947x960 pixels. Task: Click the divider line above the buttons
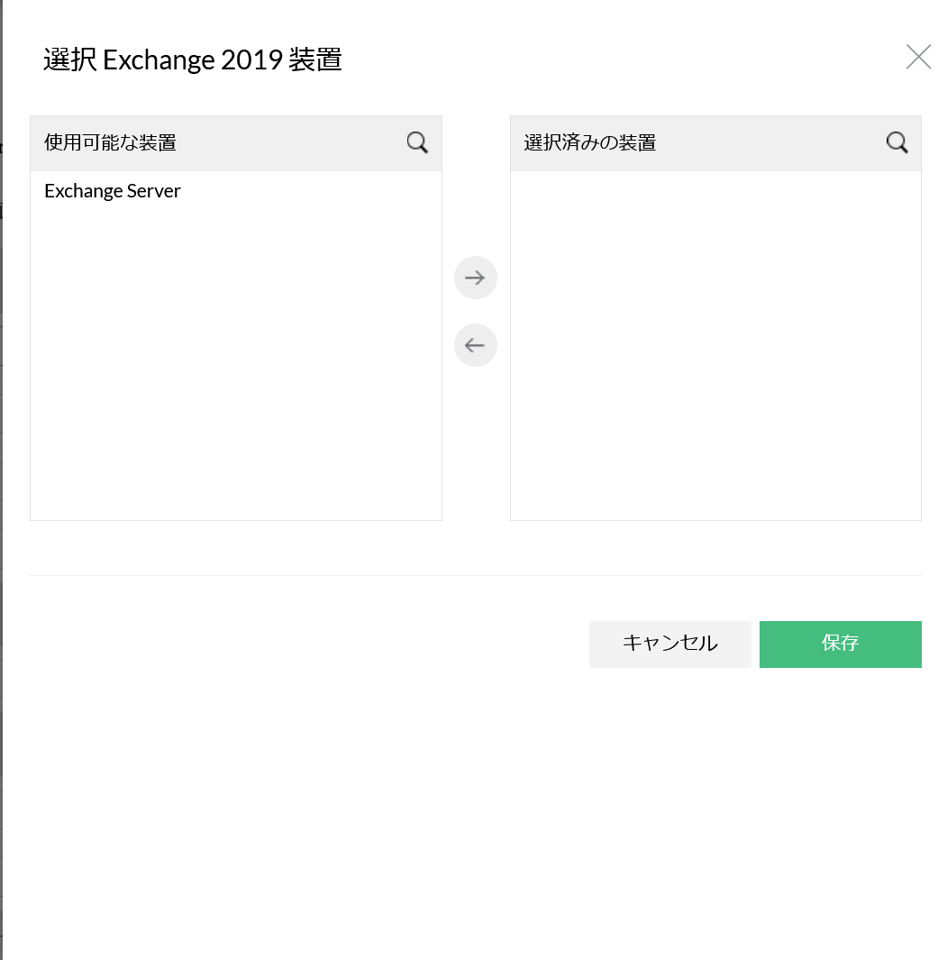(x=476, y=575)
